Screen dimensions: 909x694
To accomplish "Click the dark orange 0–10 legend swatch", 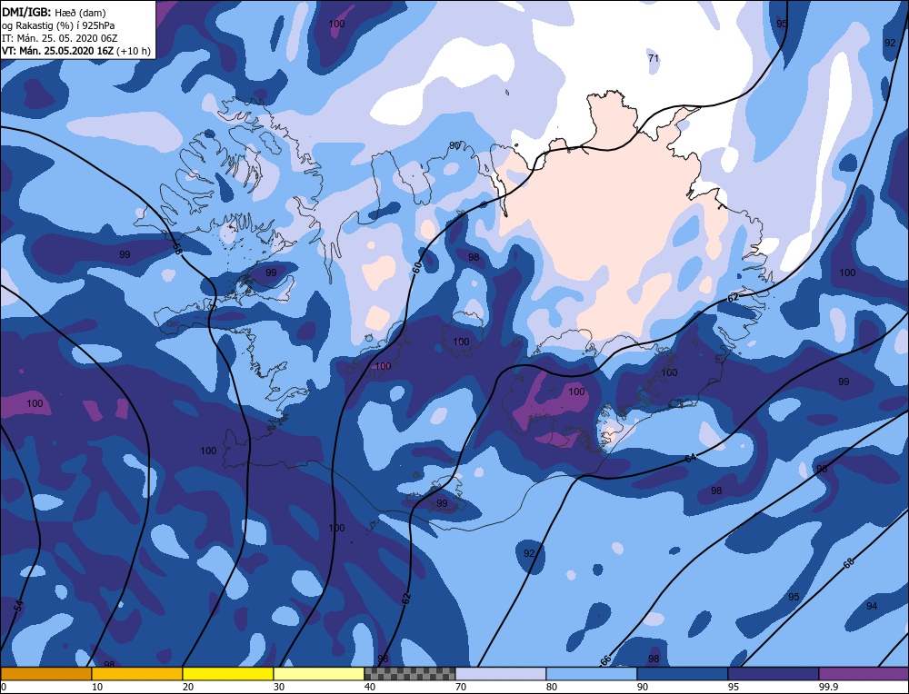I will click(45, 674).
